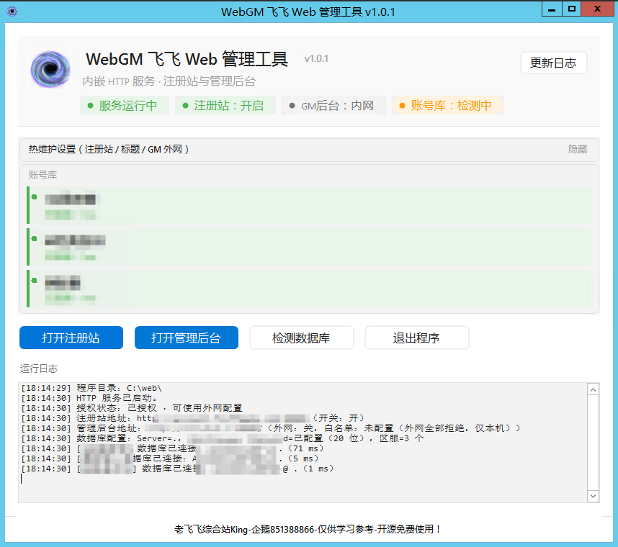The width and height of the screenshot is (618, 547).
Task: Click inside the 运行日志 log text area
Action: pos(303,442)
